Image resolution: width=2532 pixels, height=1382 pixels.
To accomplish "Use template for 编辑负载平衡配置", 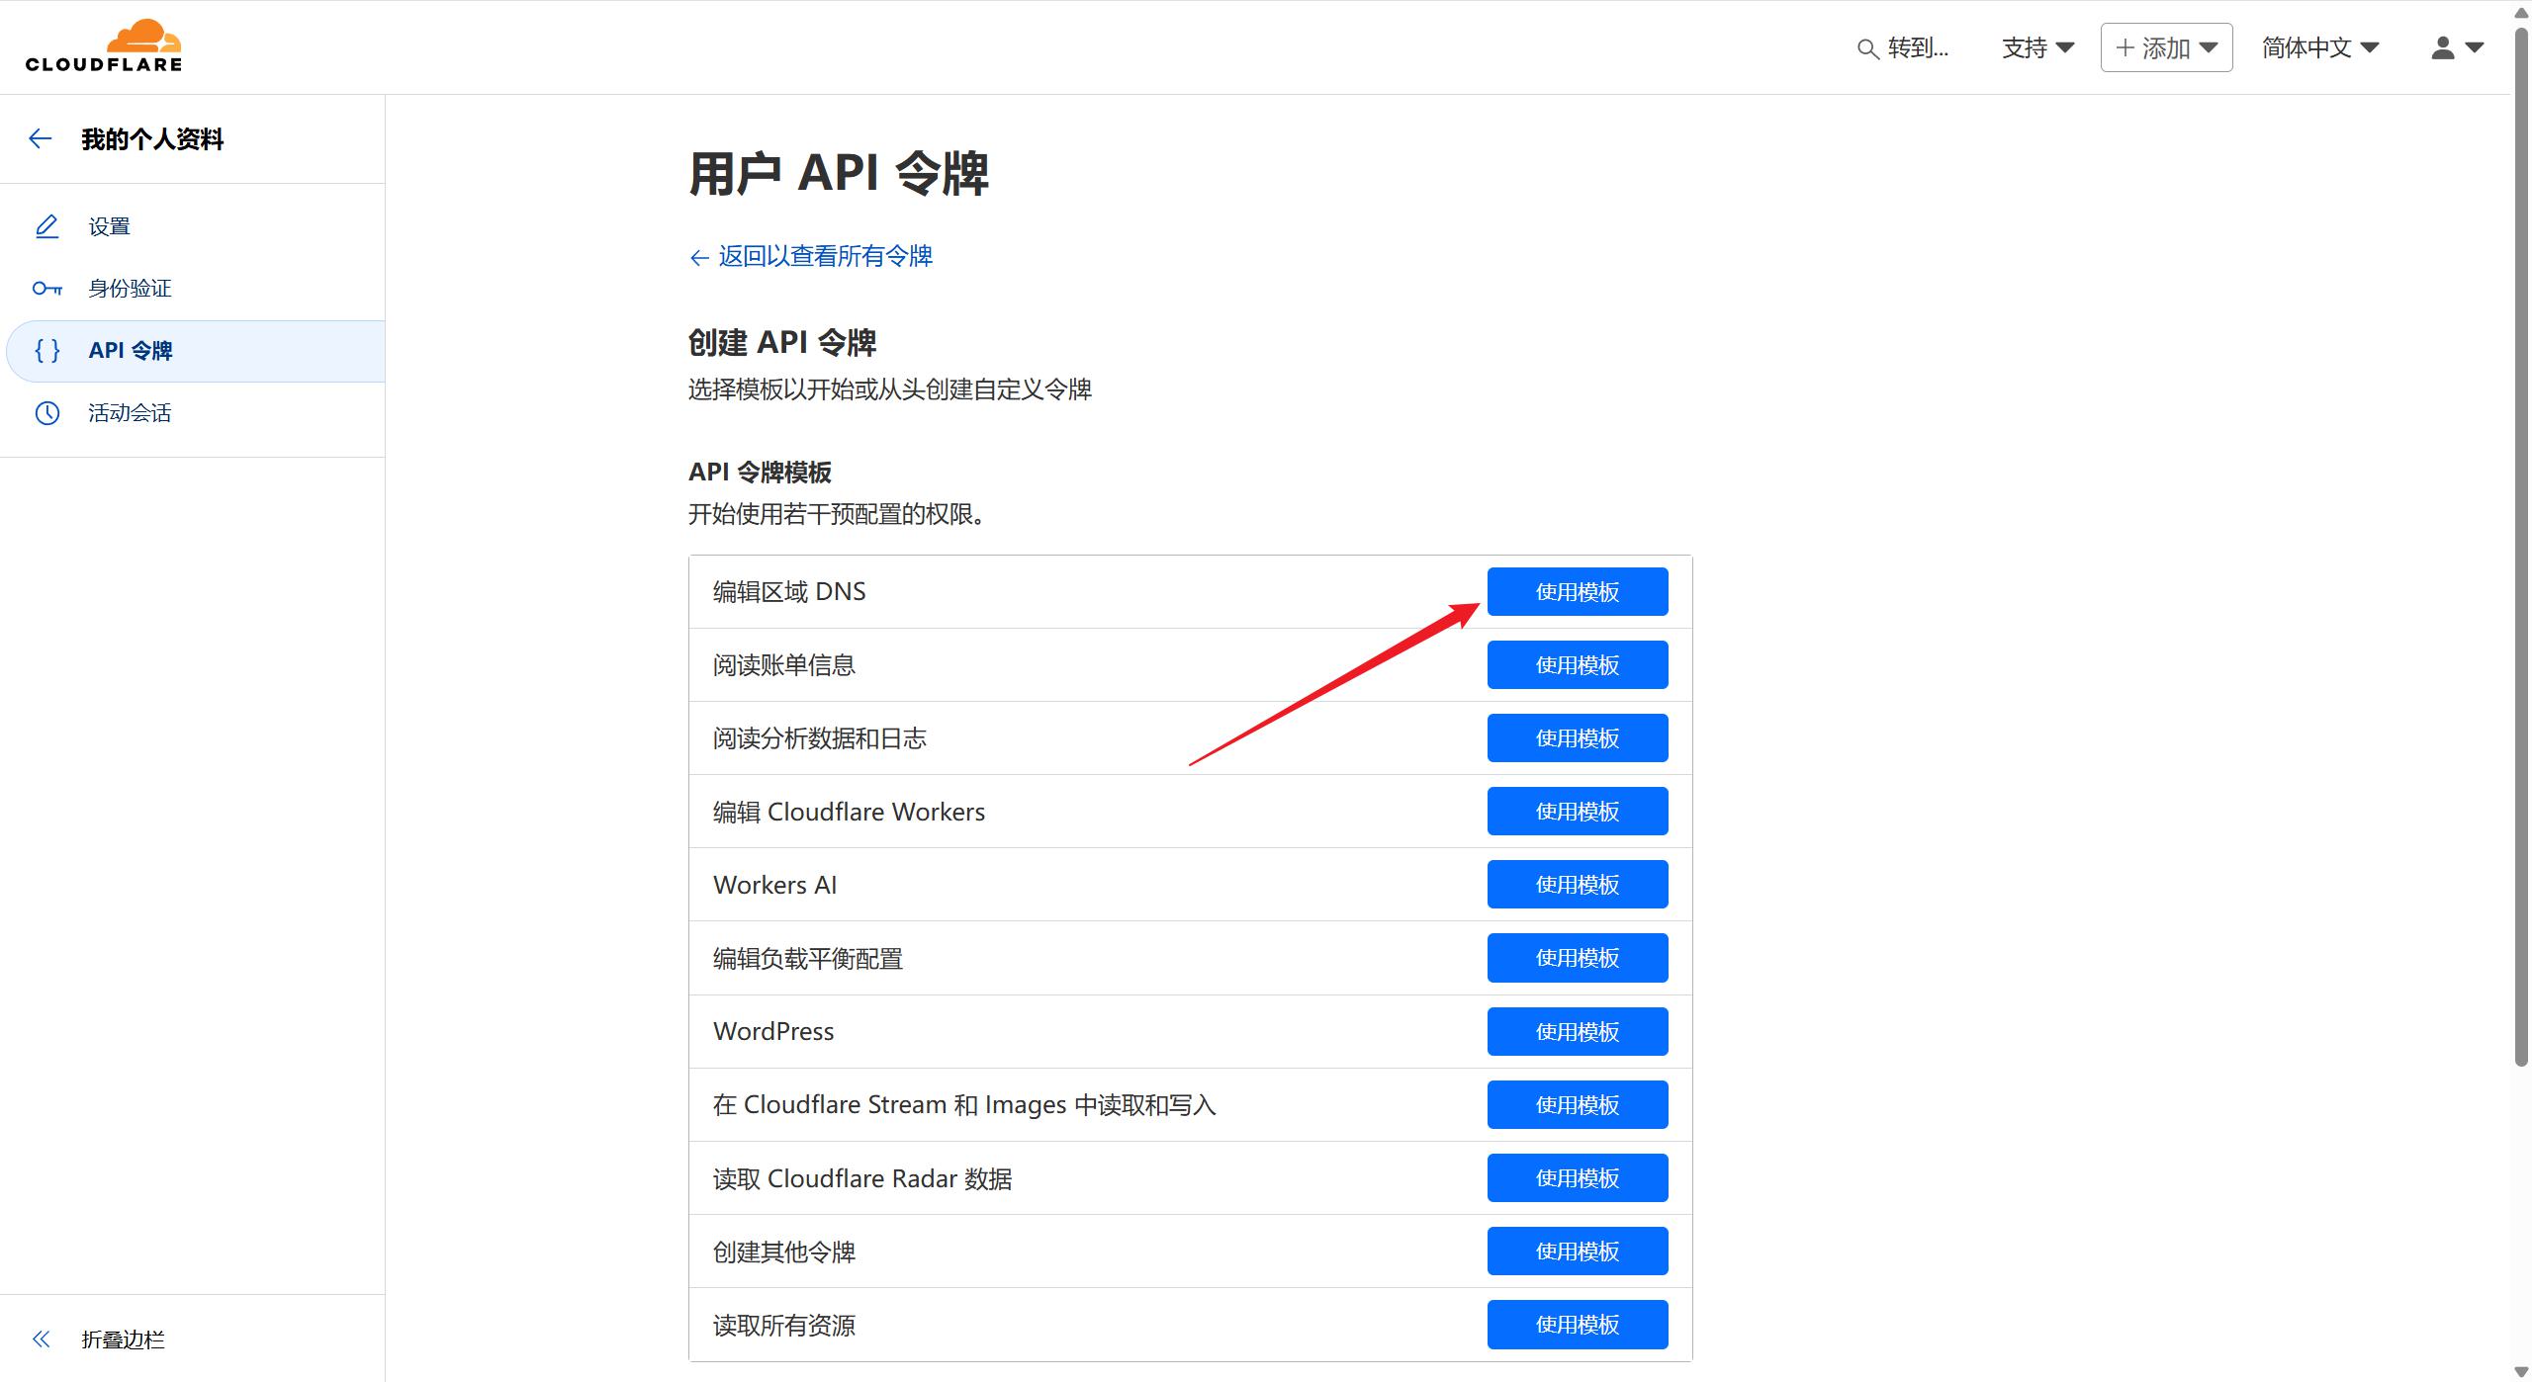I will pos(1578,957).
